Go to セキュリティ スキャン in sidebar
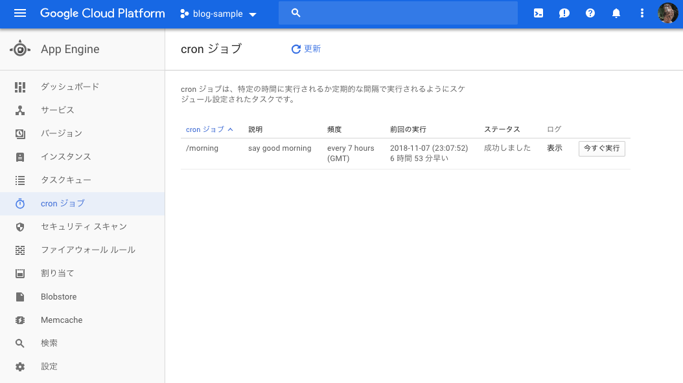The height and width of the screenshot is (383, 683). [82, 227]
